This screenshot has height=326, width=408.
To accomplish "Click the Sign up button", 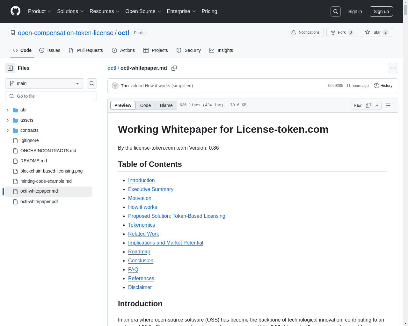I will (x=381, y=11).
